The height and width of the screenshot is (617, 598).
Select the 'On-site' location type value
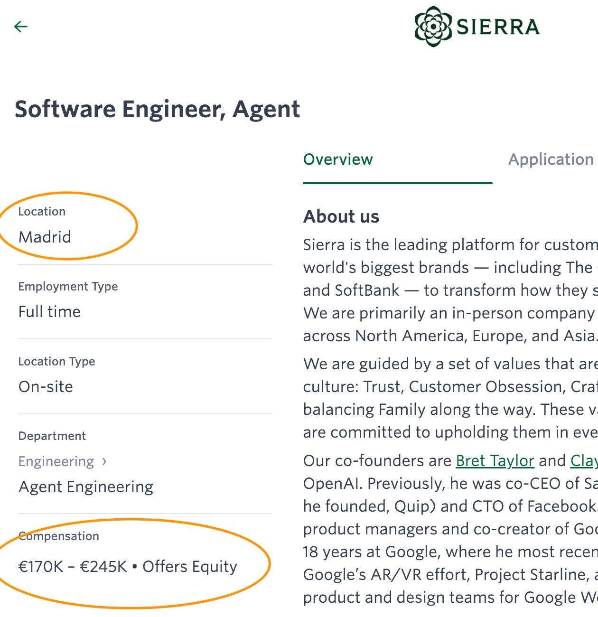click(46, 387)
